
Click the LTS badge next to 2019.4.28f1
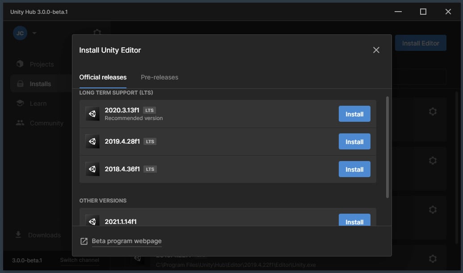(150, 141)
